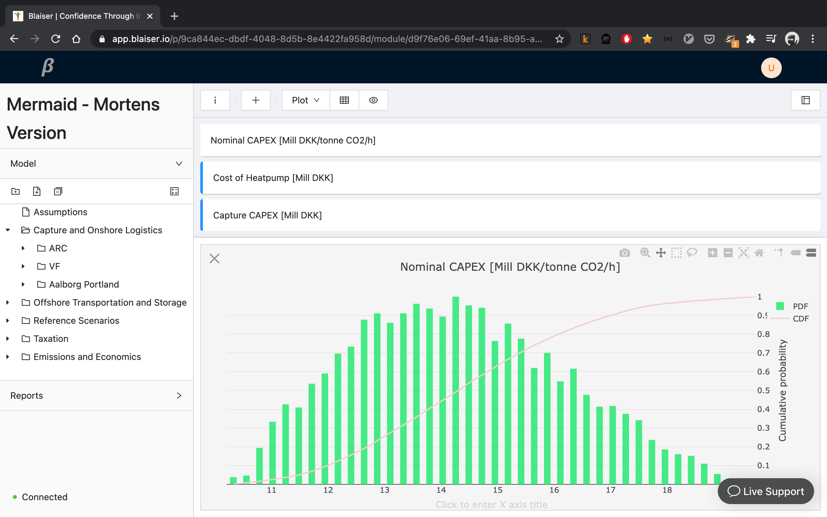Click the Autoscale chart icon
827x517 pixels.
(743, 253)
